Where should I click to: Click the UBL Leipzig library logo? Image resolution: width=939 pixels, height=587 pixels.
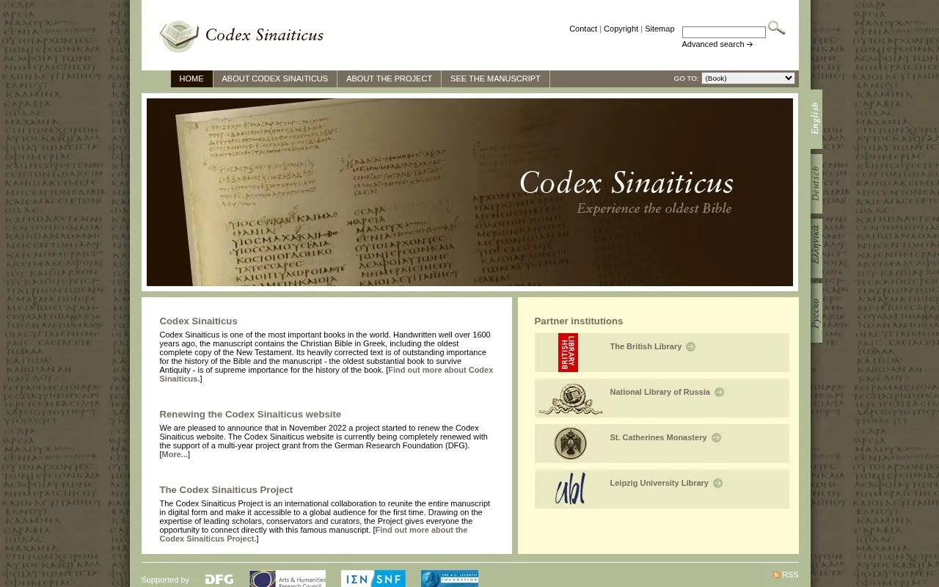(x=570, y=489)
